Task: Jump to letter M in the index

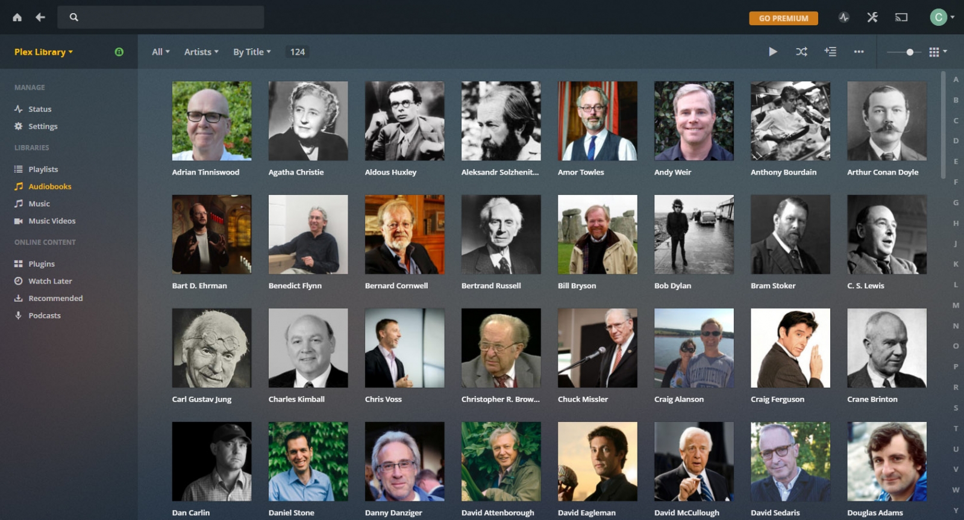Action: coord(956,305)
